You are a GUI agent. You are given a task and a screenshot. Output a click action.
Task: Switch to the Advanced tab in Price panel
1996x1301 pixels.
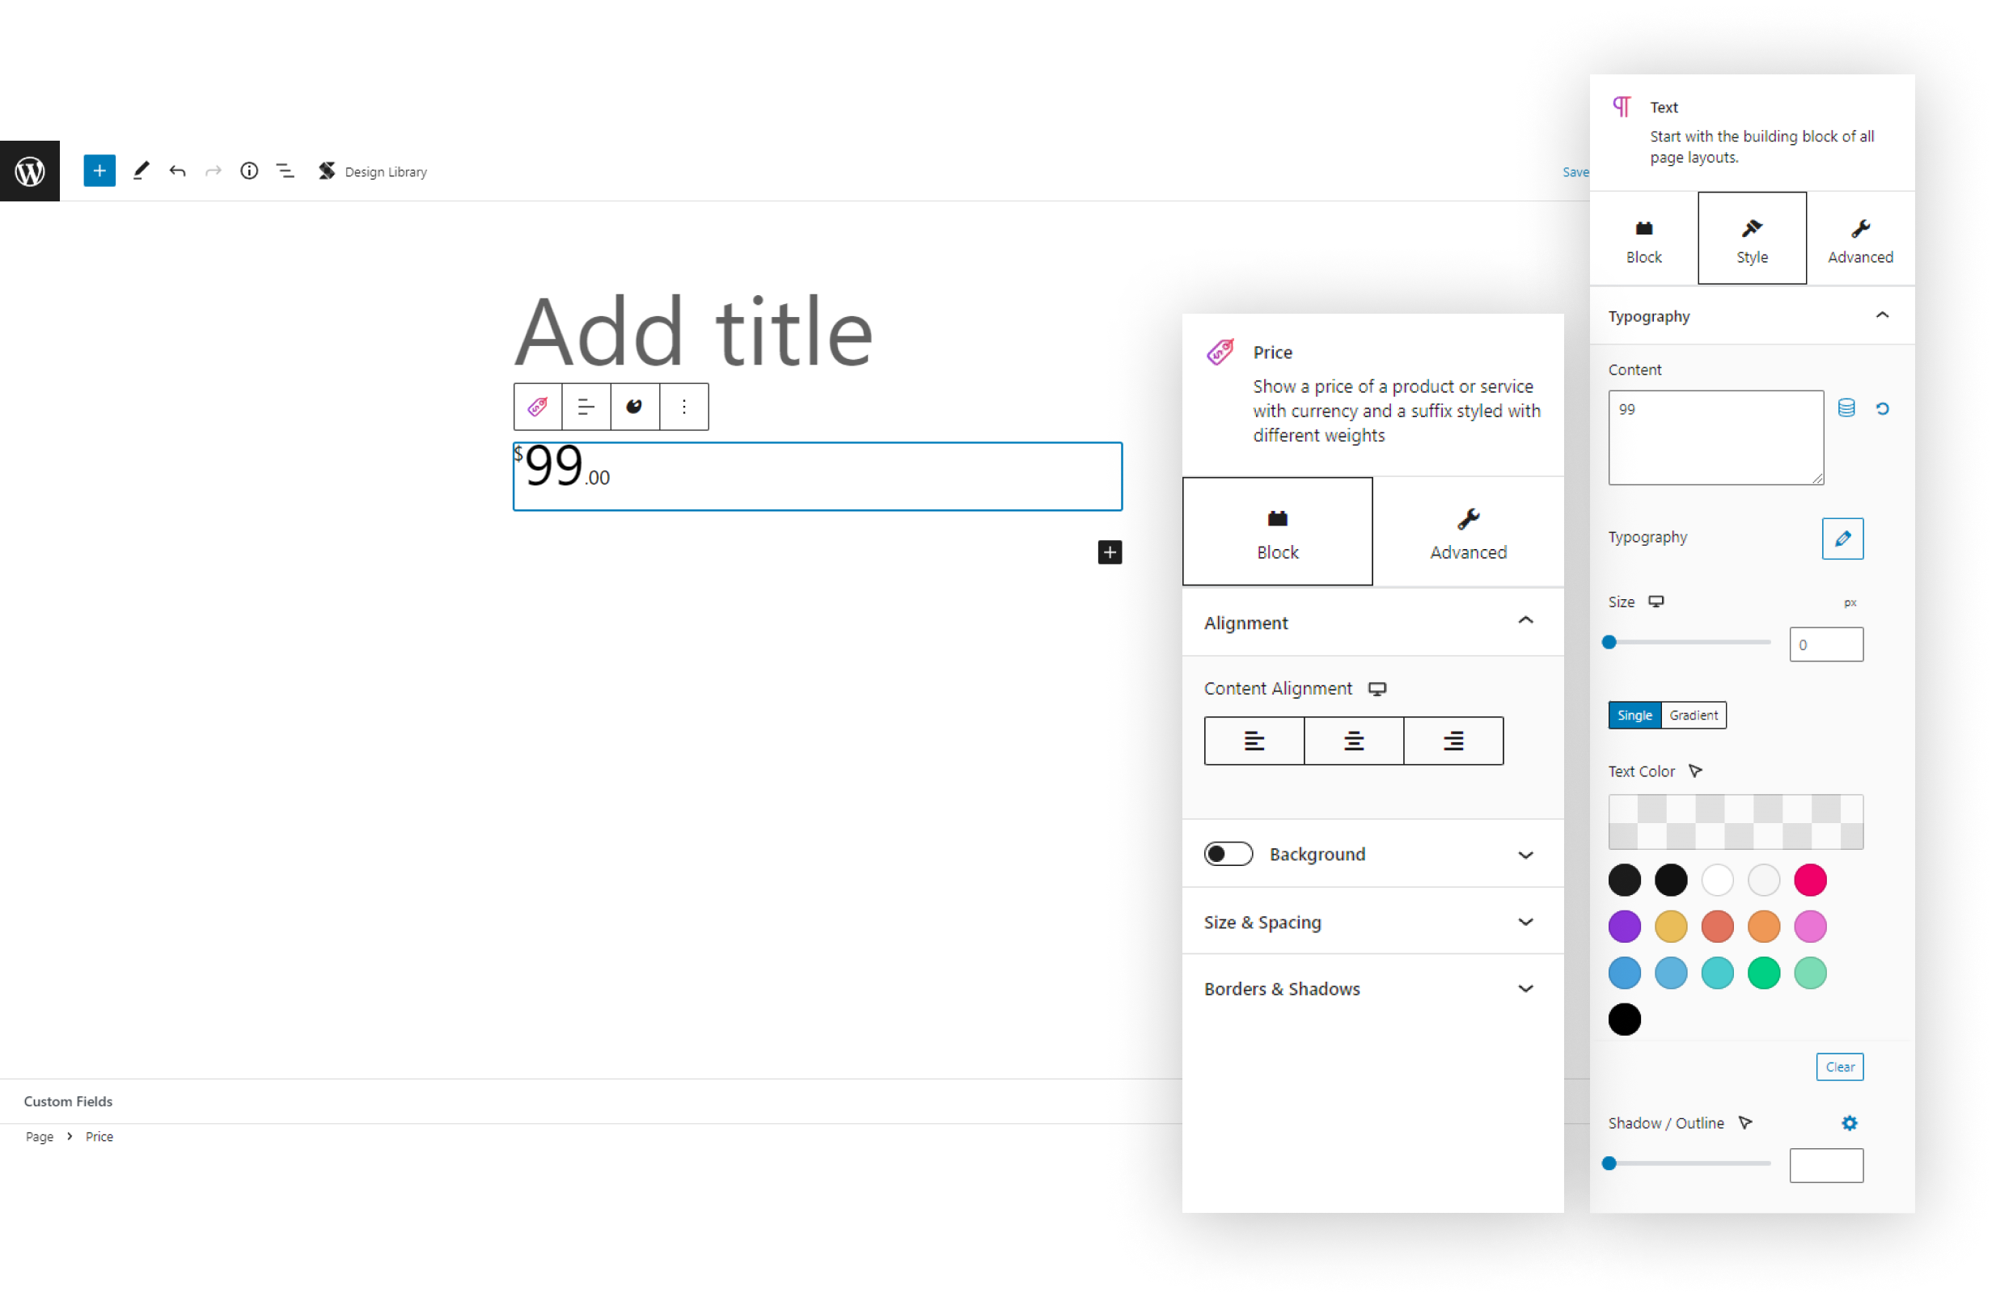point(1468,532)
